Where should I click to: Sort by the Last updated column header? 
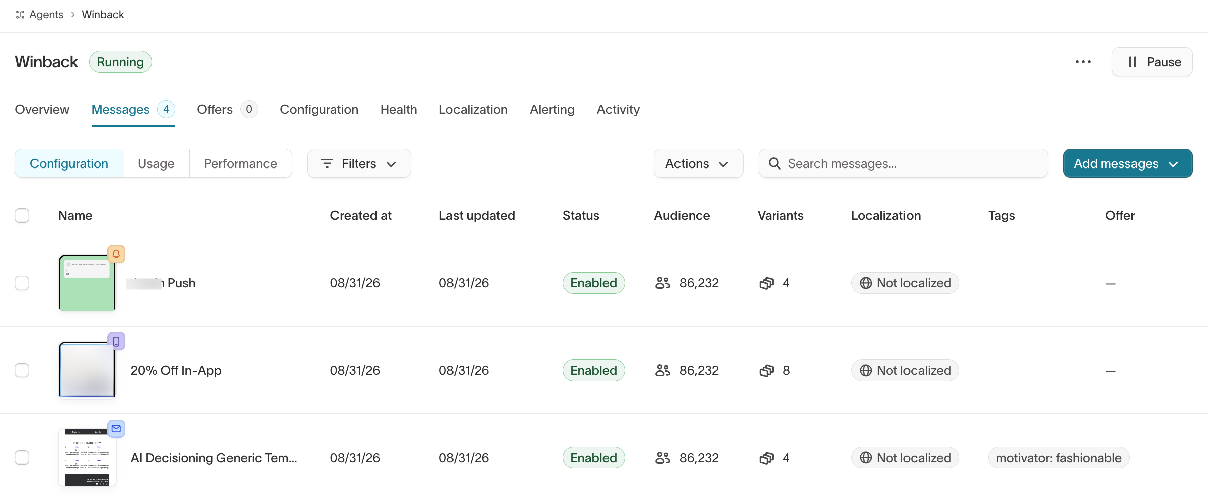(x=477, y=215)
